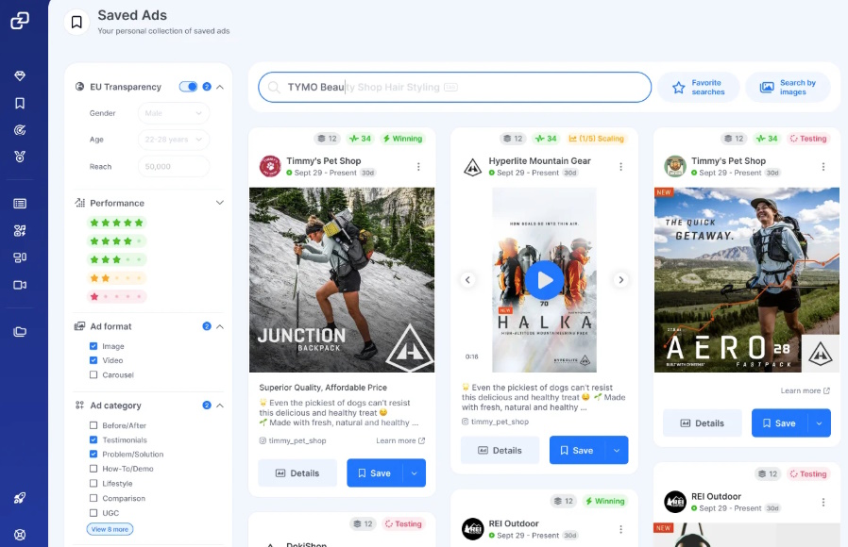The image size is (848, 547).
Task: Save the Junction Backpack ad
Action: click(375, 473)
